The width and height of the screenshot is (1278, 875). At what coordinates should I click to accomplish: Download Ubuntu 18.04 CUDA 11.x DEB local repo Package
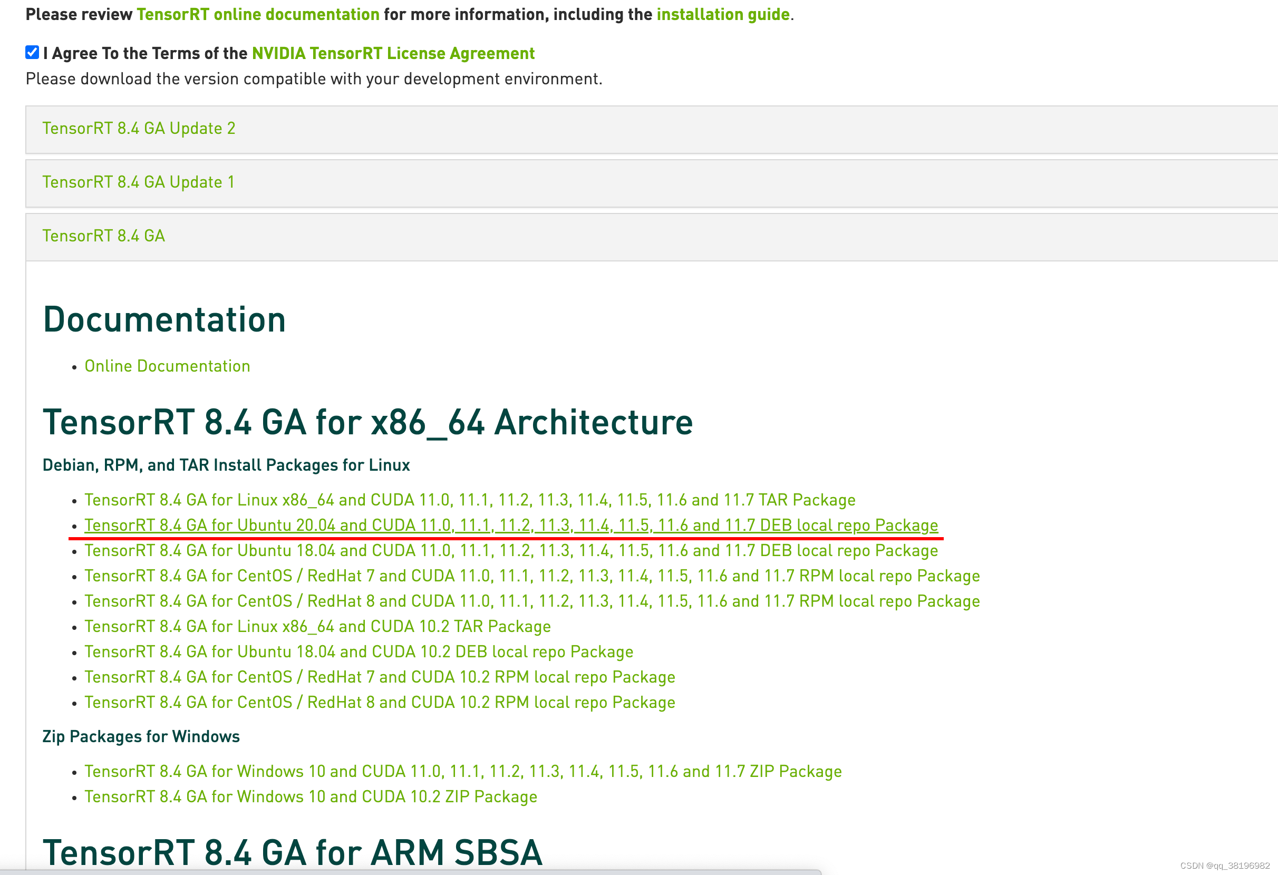coord(511,550)
